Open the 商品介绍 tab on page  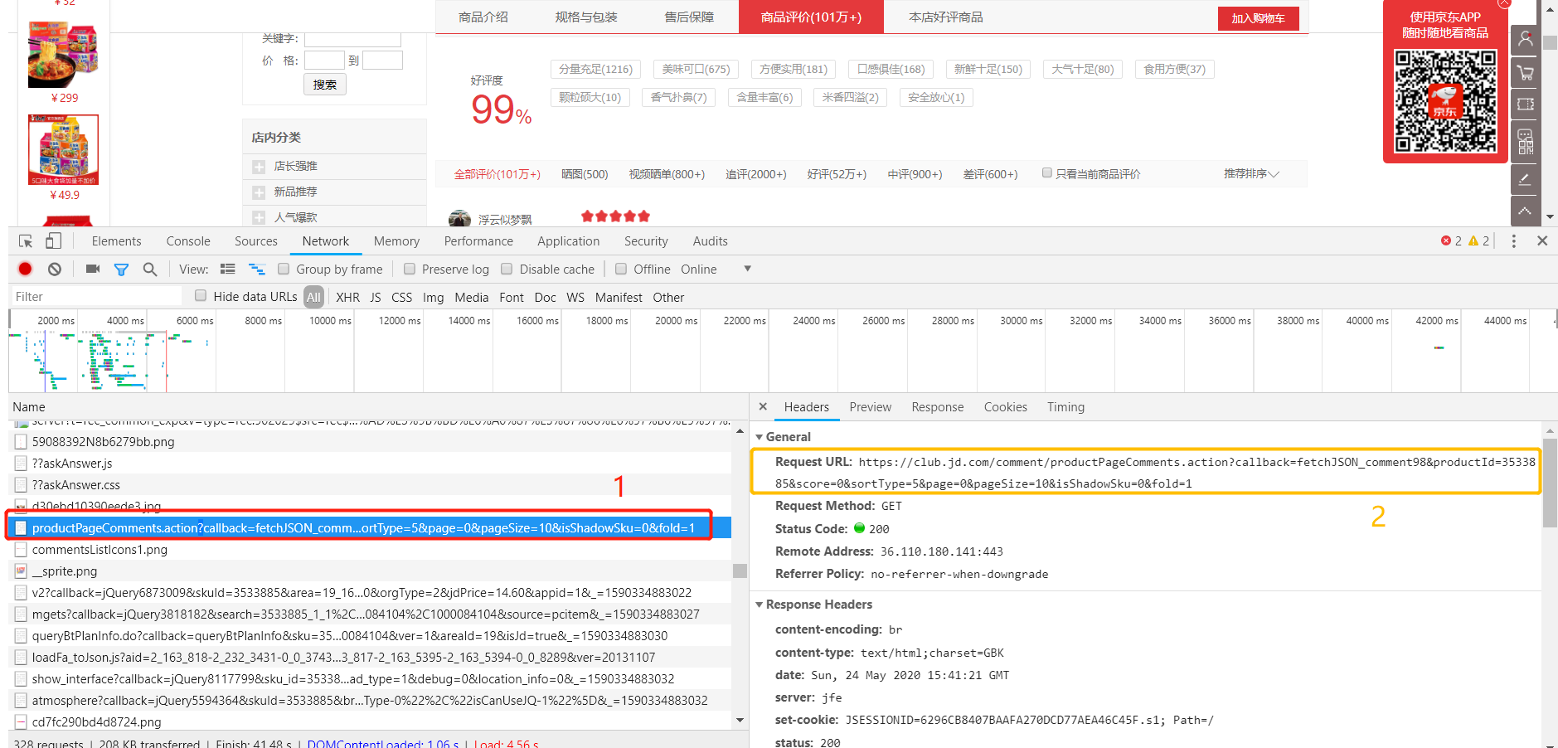pyautogui.click(x=483, y=17)
